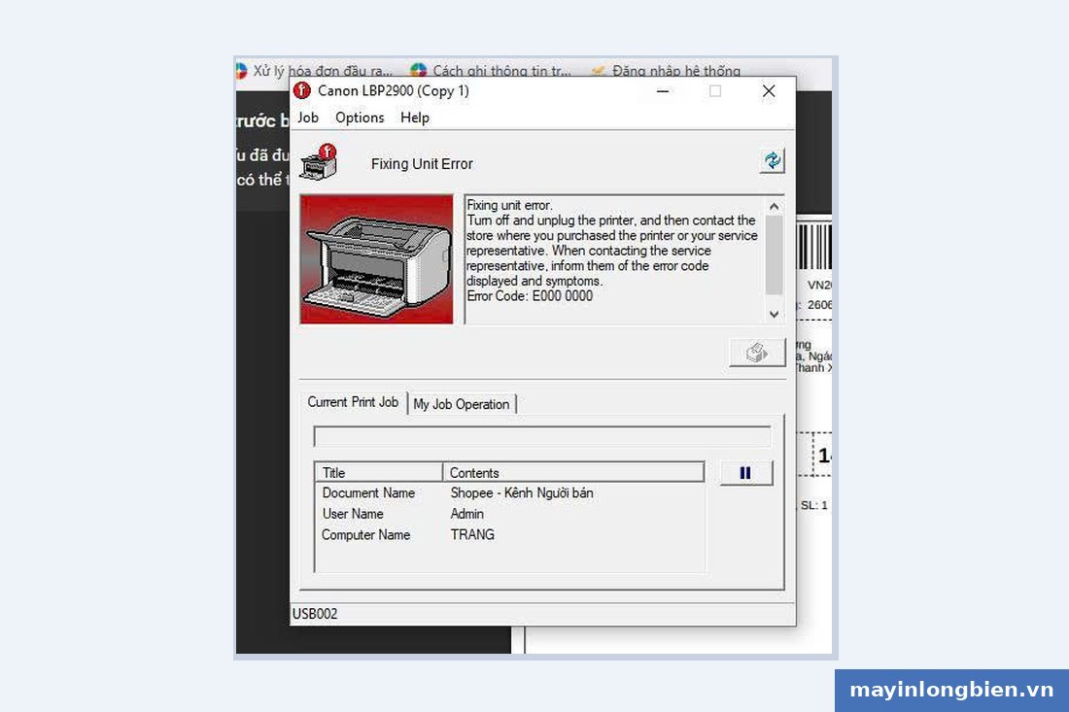Click the error message scroll down arrow
This screenshot has height=712, width=1069.
pos(774,314)
